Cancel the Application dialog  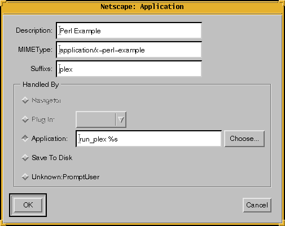(x=257, y=205)
